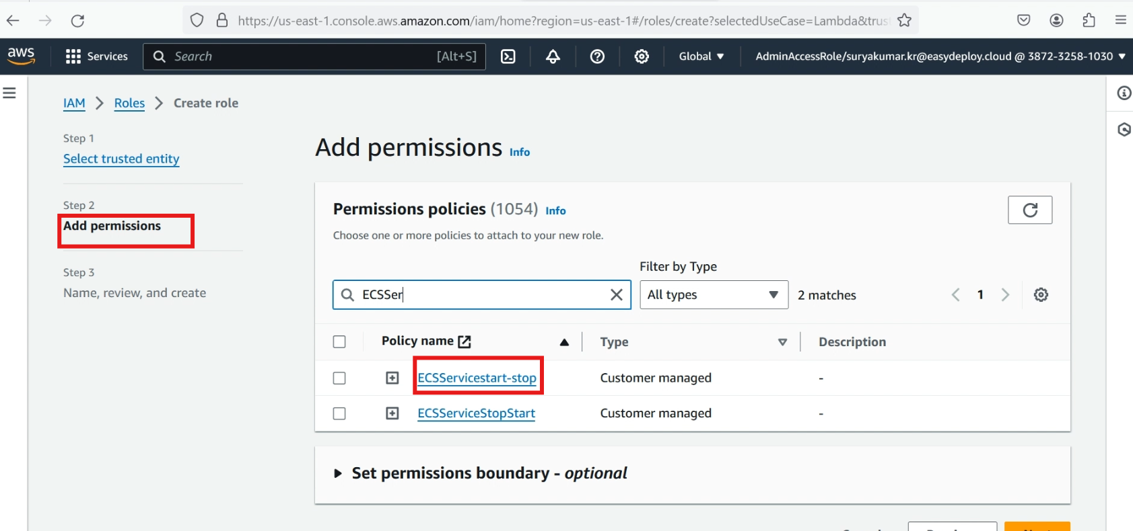
Task: Open the notifications bell icon
Action: 553,56
